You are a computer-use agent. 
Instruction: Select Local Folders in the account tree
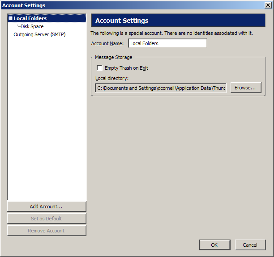[30, 19]
